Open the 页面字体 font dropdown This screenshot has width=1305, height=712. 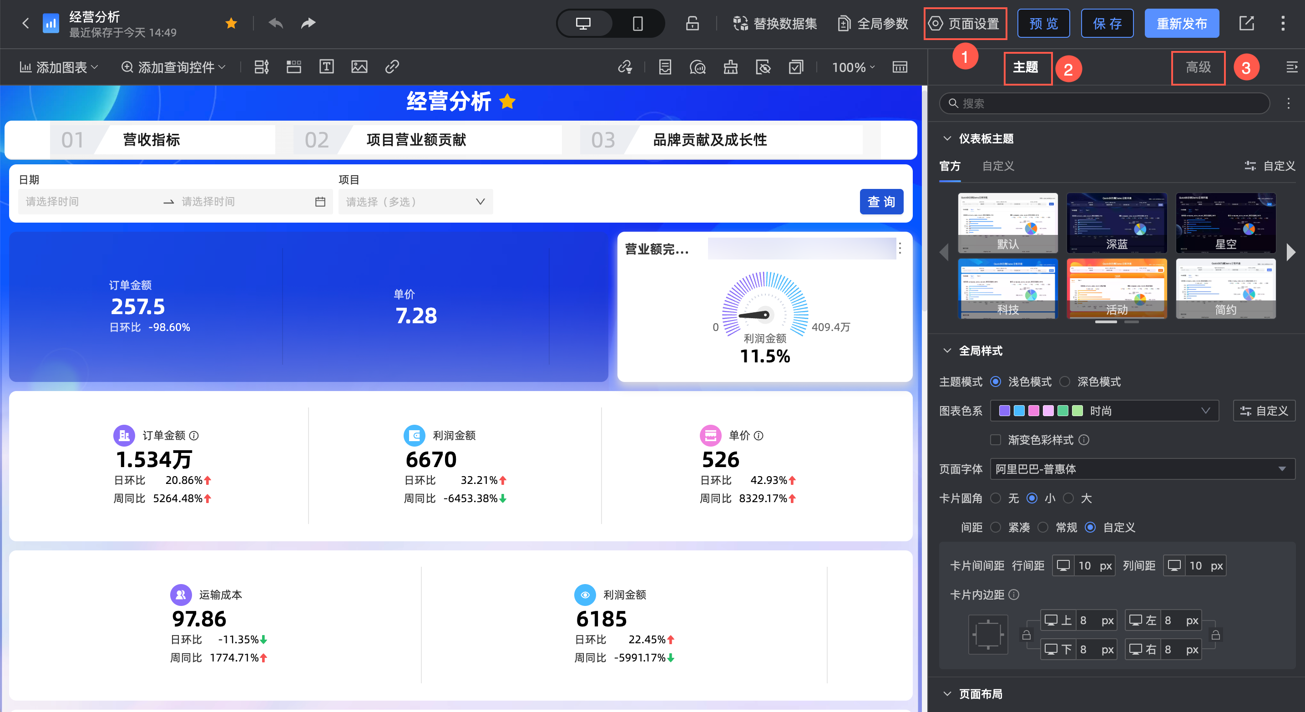pyautogui.click(x=1142, y=469)
